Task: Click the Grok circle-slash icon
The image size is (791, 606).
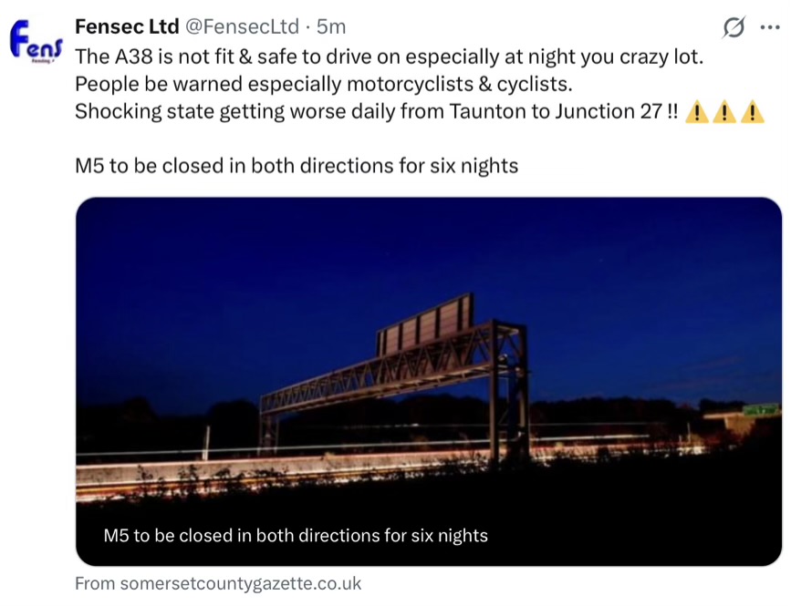Action: point(733,28)
